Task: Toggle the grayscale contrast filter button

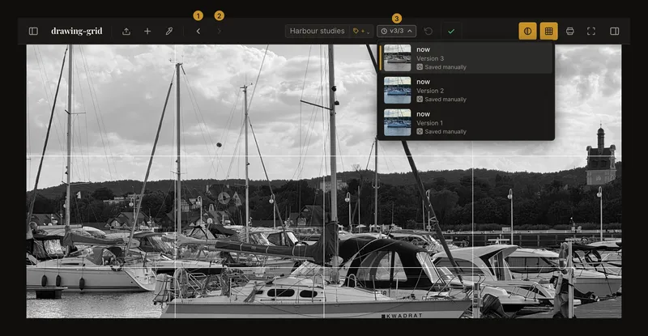Action: [x=528, y=32]
